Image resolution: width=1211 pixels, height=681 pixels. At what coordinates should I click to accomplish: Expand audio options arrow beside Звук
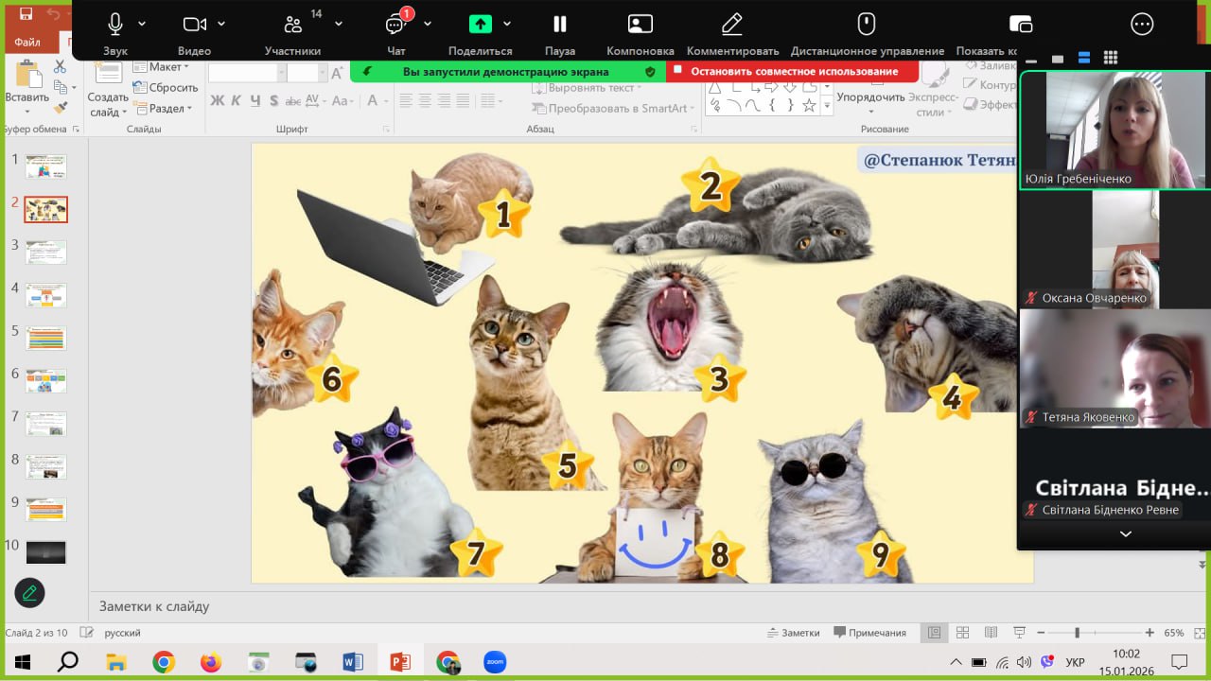click(142, 24)
